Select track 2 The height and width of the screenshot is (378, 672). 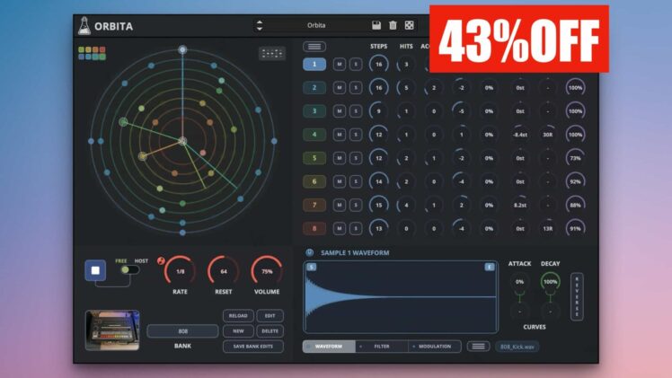tap(314, 88)
